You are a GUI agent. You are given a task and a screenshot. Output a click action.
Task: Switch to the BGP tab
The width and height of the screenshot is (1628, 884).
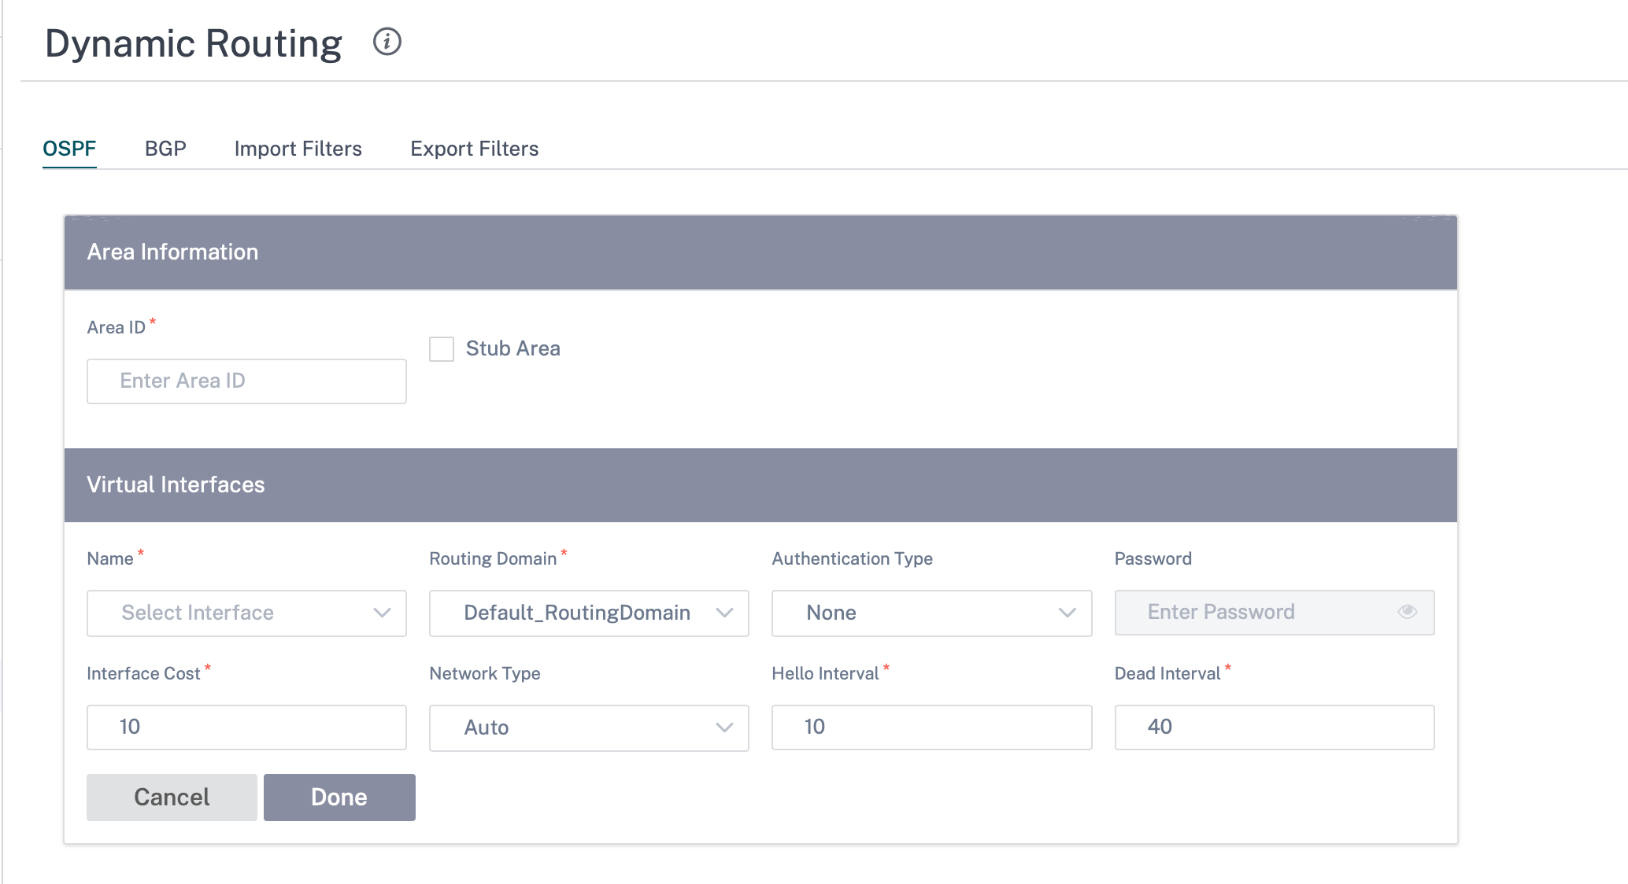[x=165, y=149]
